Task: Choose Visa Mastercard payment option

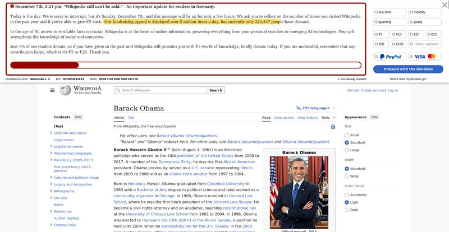Action: point(425,57)
